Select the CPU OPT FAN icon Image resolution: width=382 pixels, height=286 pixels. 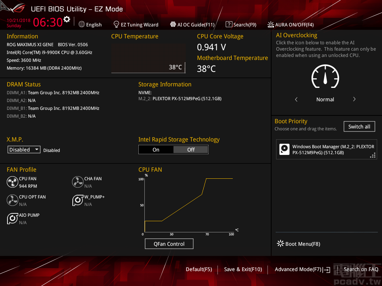point(12,200)
